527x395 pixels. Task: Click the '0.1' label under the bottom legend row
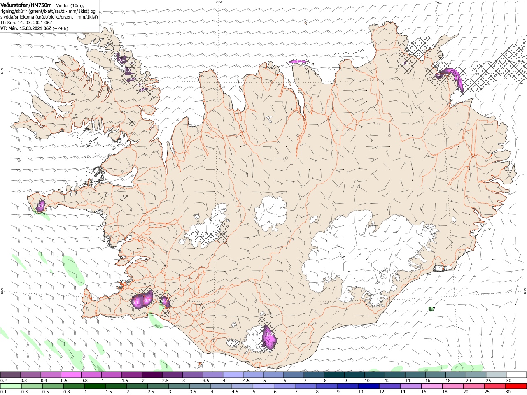[3, 392]
